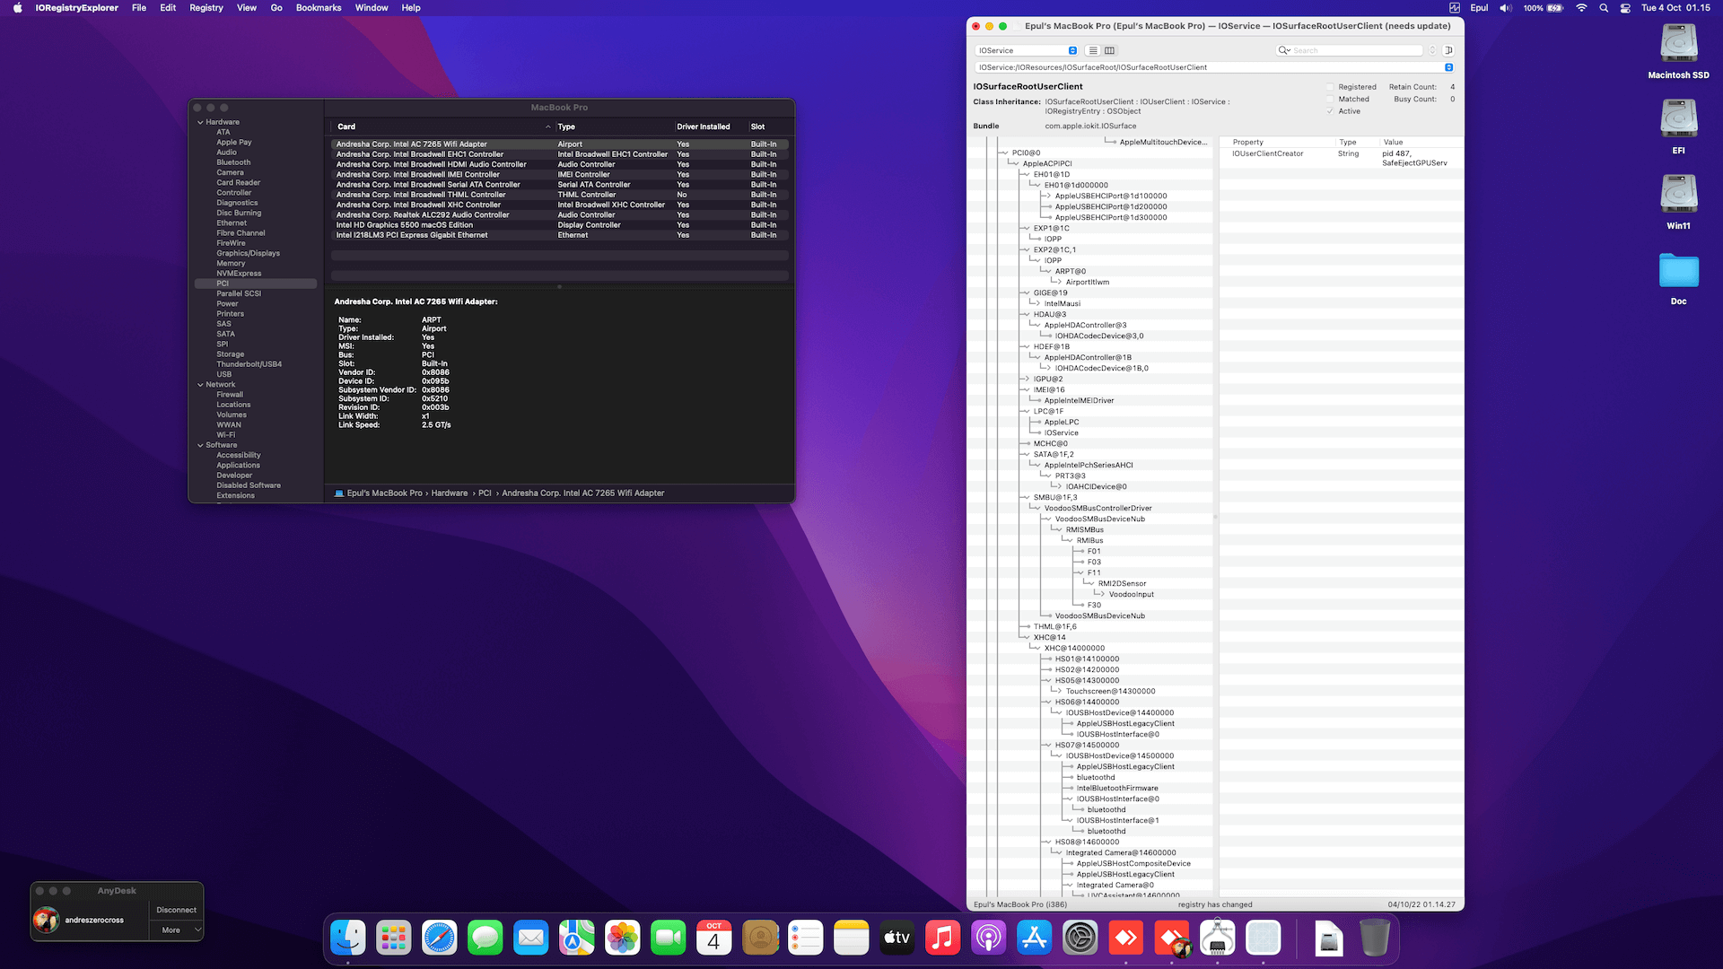Image resolution: width=1723 pixels, height=969 pixels.
Task: Open the File menu
Action: click(x=139, y=8)
